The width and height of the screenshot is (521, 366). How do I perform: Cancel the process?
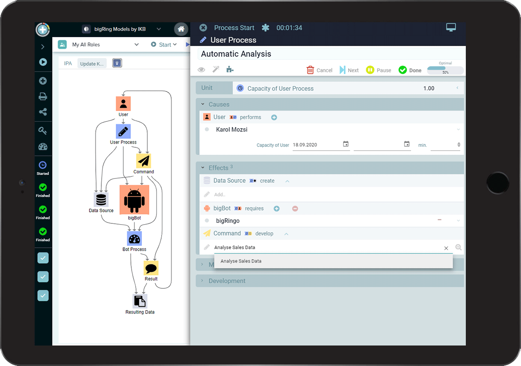coord(319,70)
